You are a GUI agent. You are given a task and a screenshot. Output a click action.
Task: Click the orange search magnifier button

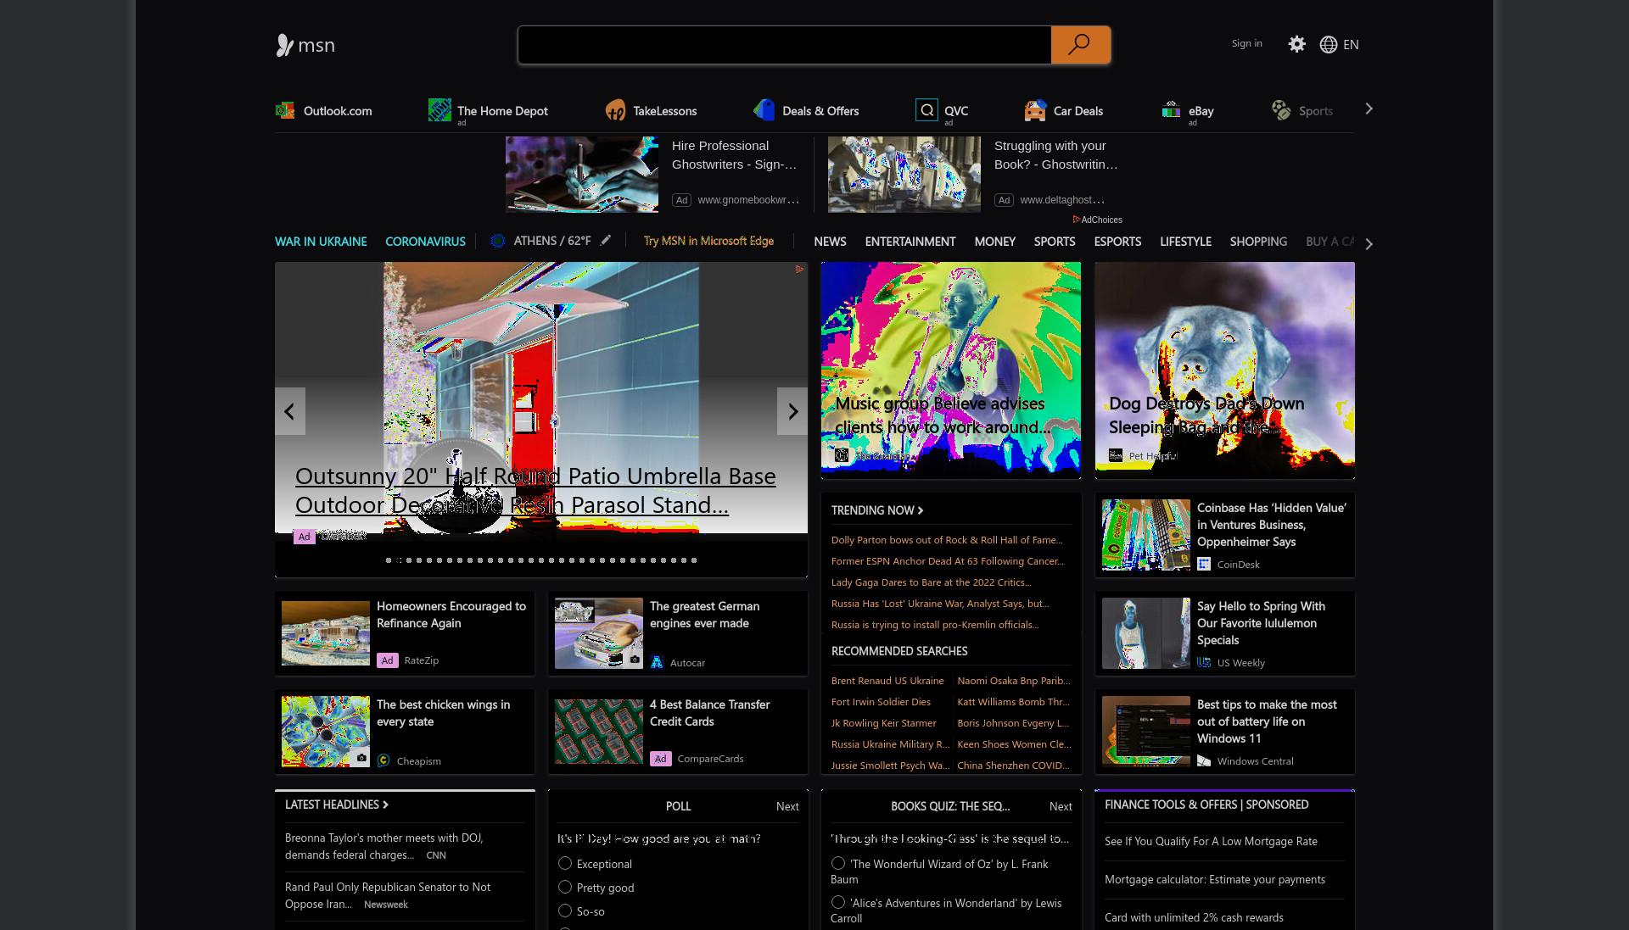1080,45
